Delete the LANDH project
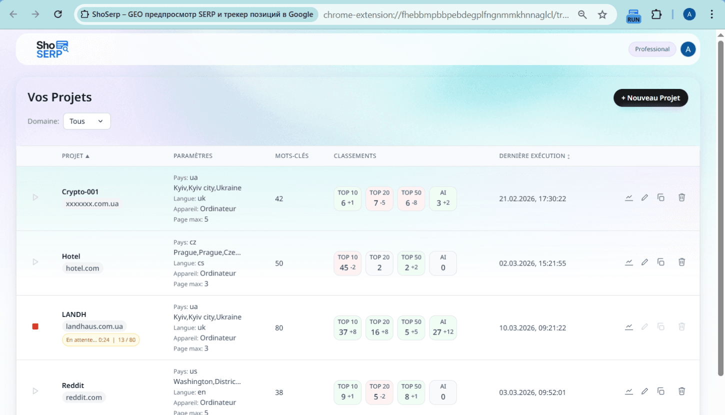The image size is (725, 415). pyautogui.click(x=681, y=326)
